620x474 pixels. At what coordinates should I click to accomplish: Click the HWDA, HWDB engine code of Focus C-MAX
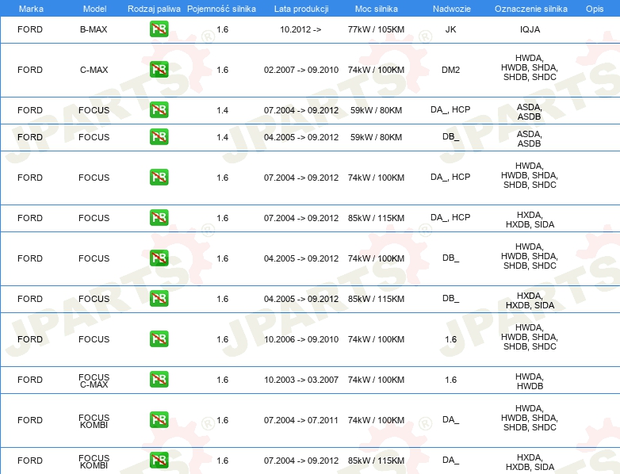click(x=530, y=381)
